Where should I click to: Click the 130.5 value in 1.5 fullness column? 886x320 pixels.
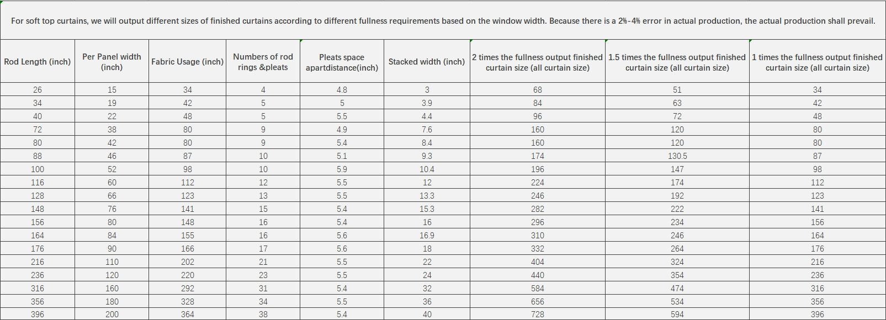[677, 156]
